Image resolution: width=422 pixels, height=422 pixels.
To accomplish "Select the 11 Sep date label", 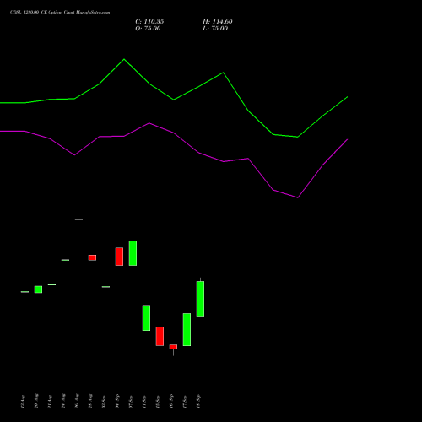I will tap(144, 402).
